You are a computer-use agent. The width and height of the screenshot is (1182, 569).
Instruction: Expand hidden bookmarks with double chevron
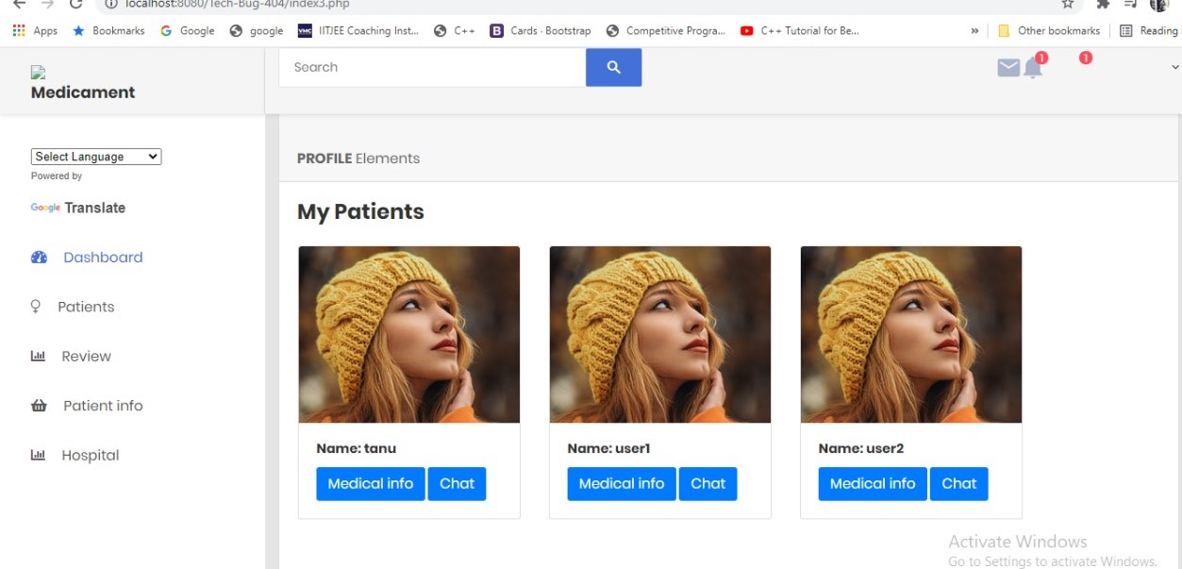click(x=974, y=30)
